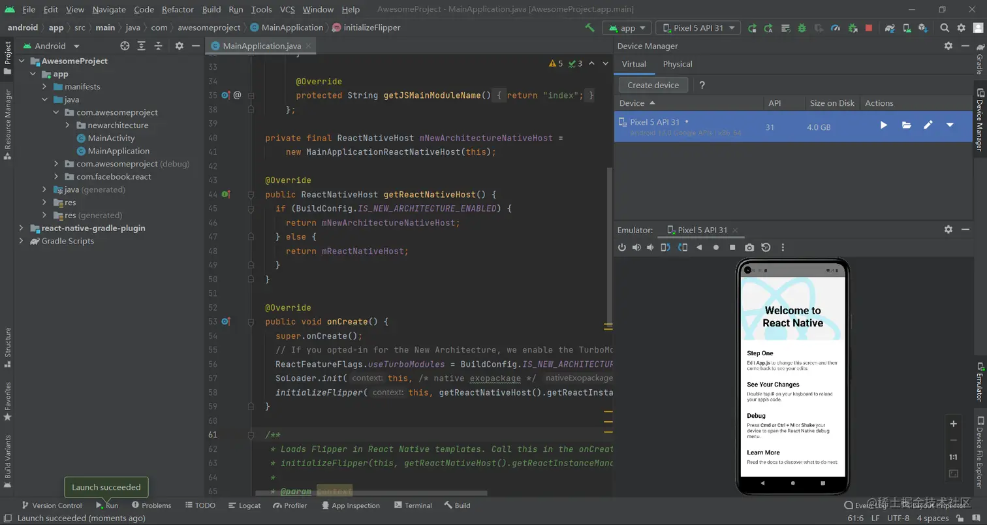The width and height of the screenshot is (987, 525).
Task: Open the Refactor menu
Action: pyautogui.click(x=178, y=9)
